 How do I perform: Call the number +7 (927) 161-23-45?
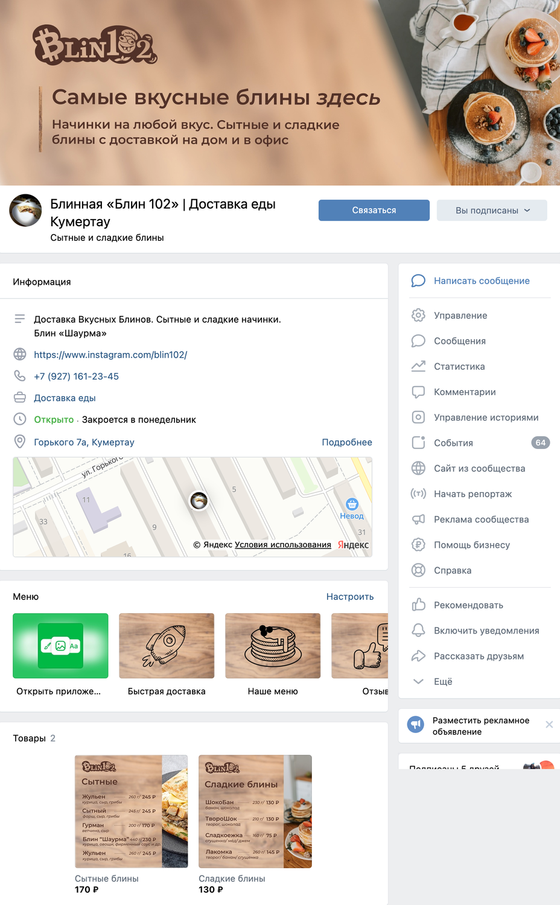[x=76, y=376]
